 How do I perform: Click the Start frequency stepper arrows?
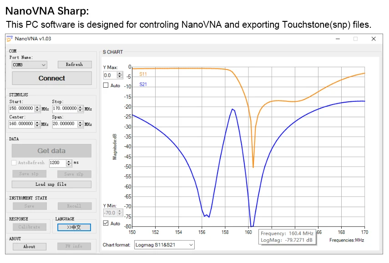click(37, 109)
